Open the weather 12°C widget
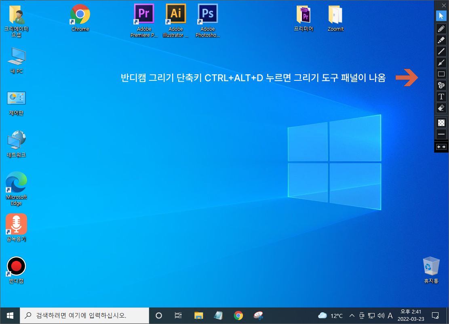Viewport: 449px width, 324px height. 330,316
